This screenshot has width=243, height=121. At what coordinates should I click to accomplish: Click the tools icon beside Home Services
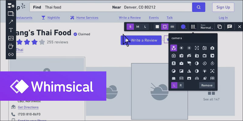pos(72,18)
